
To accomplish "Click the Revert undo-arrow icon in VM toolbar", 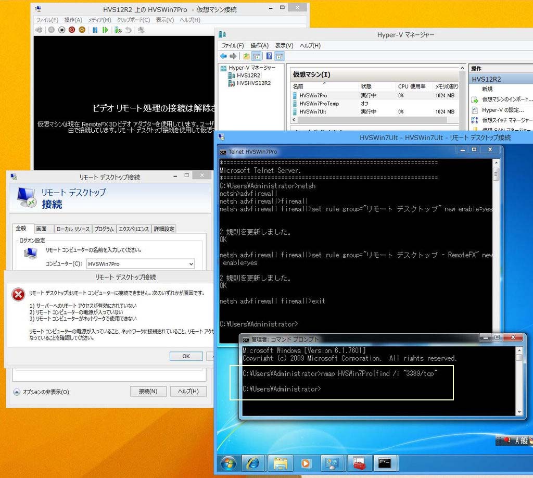I will [128, 30].
